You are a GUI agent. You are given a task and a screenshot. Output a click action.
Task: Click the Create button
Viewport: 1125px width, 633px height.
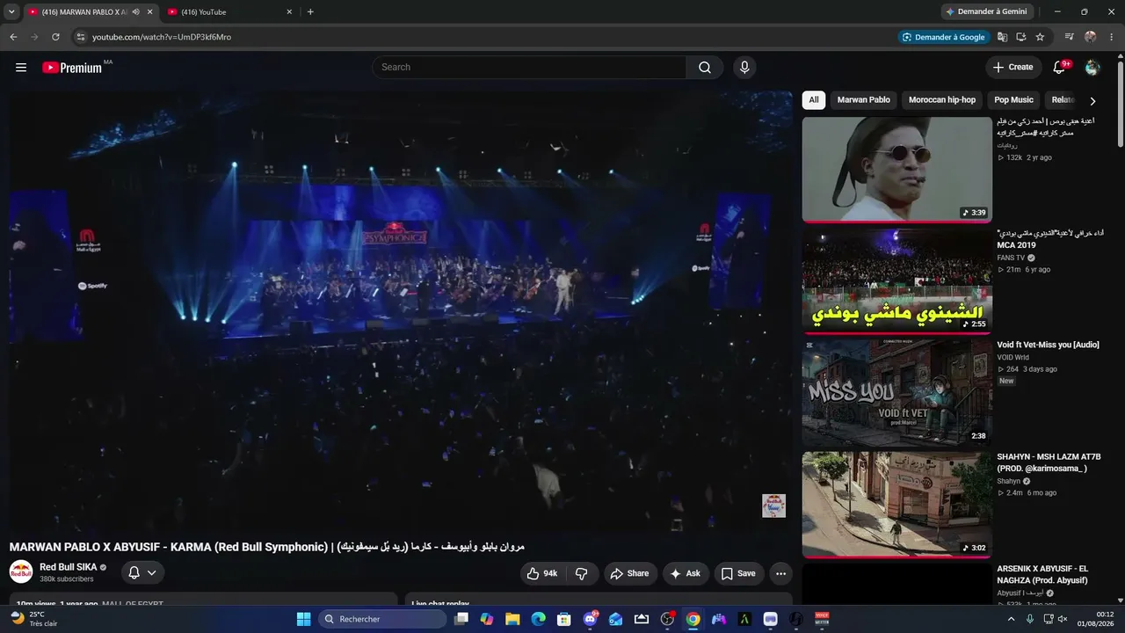click(1013, 68)
